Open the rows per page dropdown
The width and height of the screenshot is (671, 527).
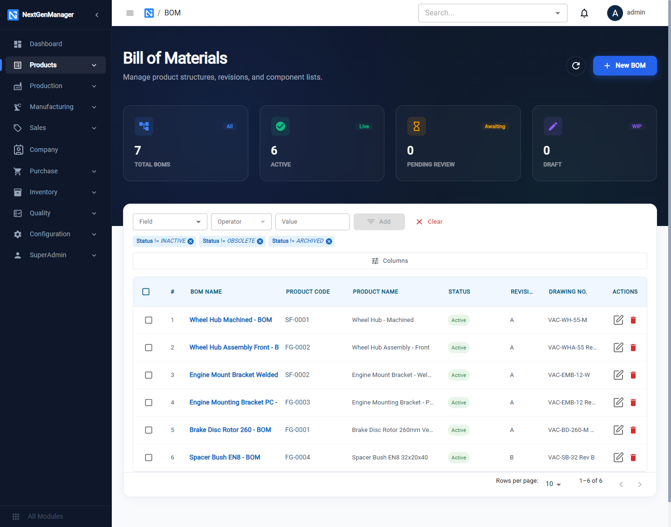coord(553,484)
